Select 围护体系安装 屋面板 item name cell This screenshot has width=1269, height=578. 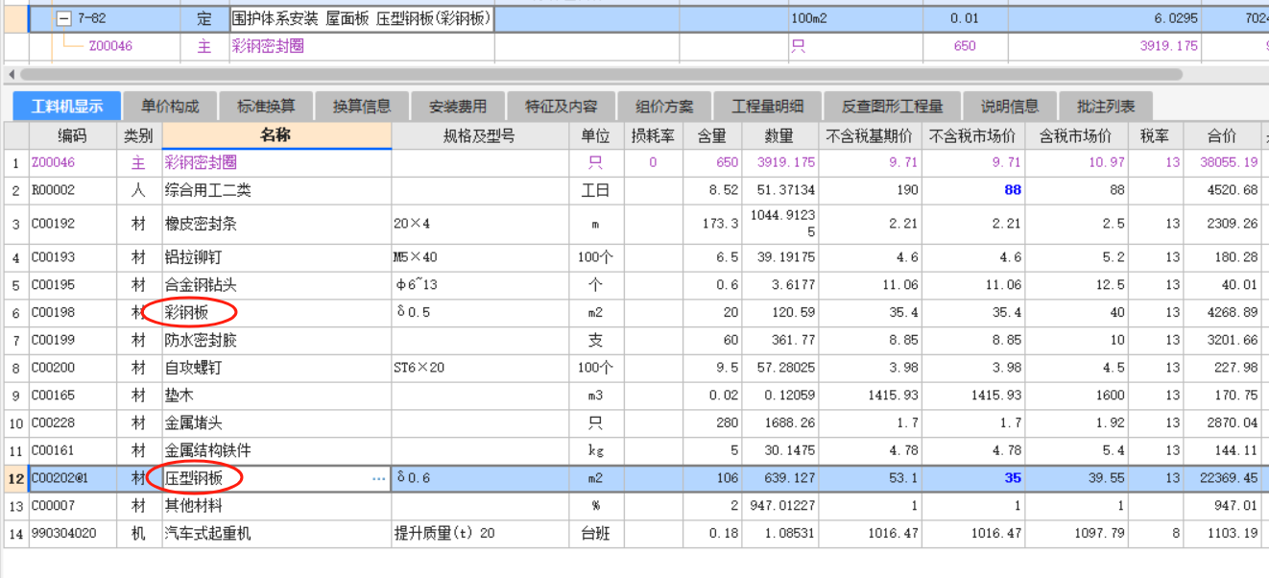[362, 19]
